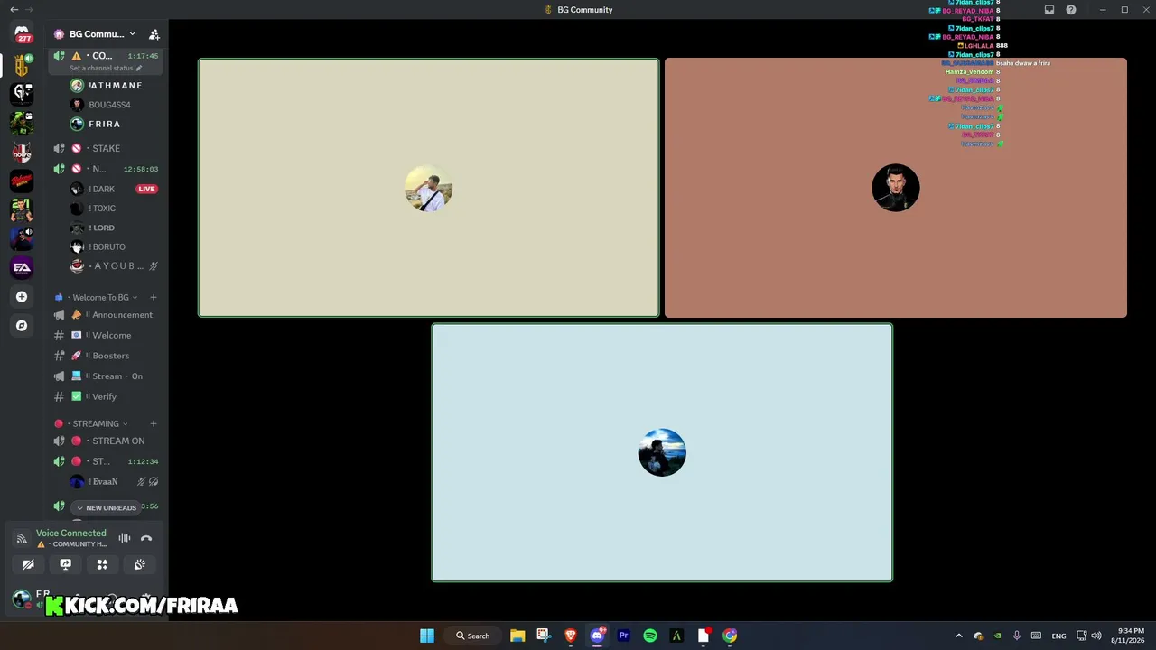Click the Discord taskbar icon
The image size is (1156, 650).
[597, 636]
